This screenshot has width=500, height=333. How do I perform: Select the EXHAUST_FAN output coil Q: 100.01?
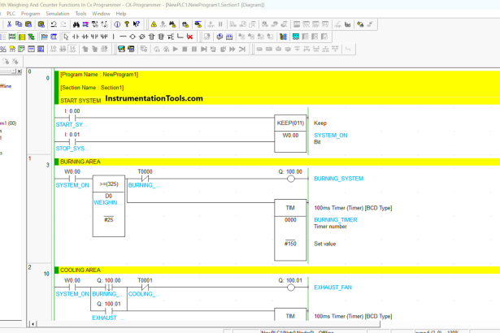pos(290,288)
